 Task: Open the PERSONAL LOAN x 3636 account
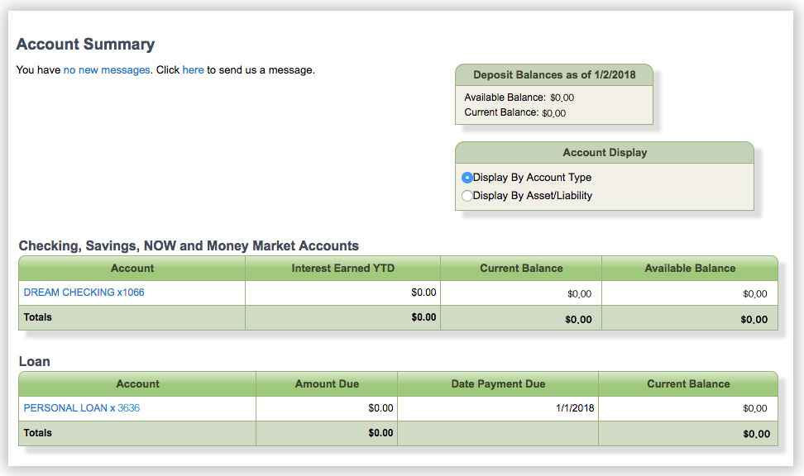tap(87, 408)
